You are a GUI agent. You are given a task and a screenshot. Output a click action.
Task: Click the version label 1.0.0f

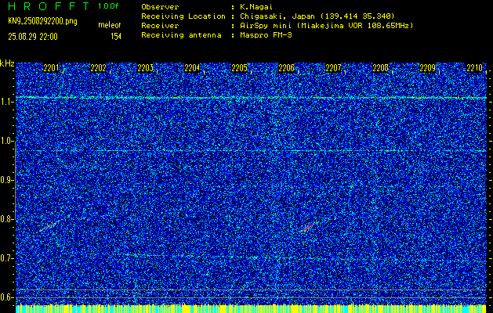[108, 6]
